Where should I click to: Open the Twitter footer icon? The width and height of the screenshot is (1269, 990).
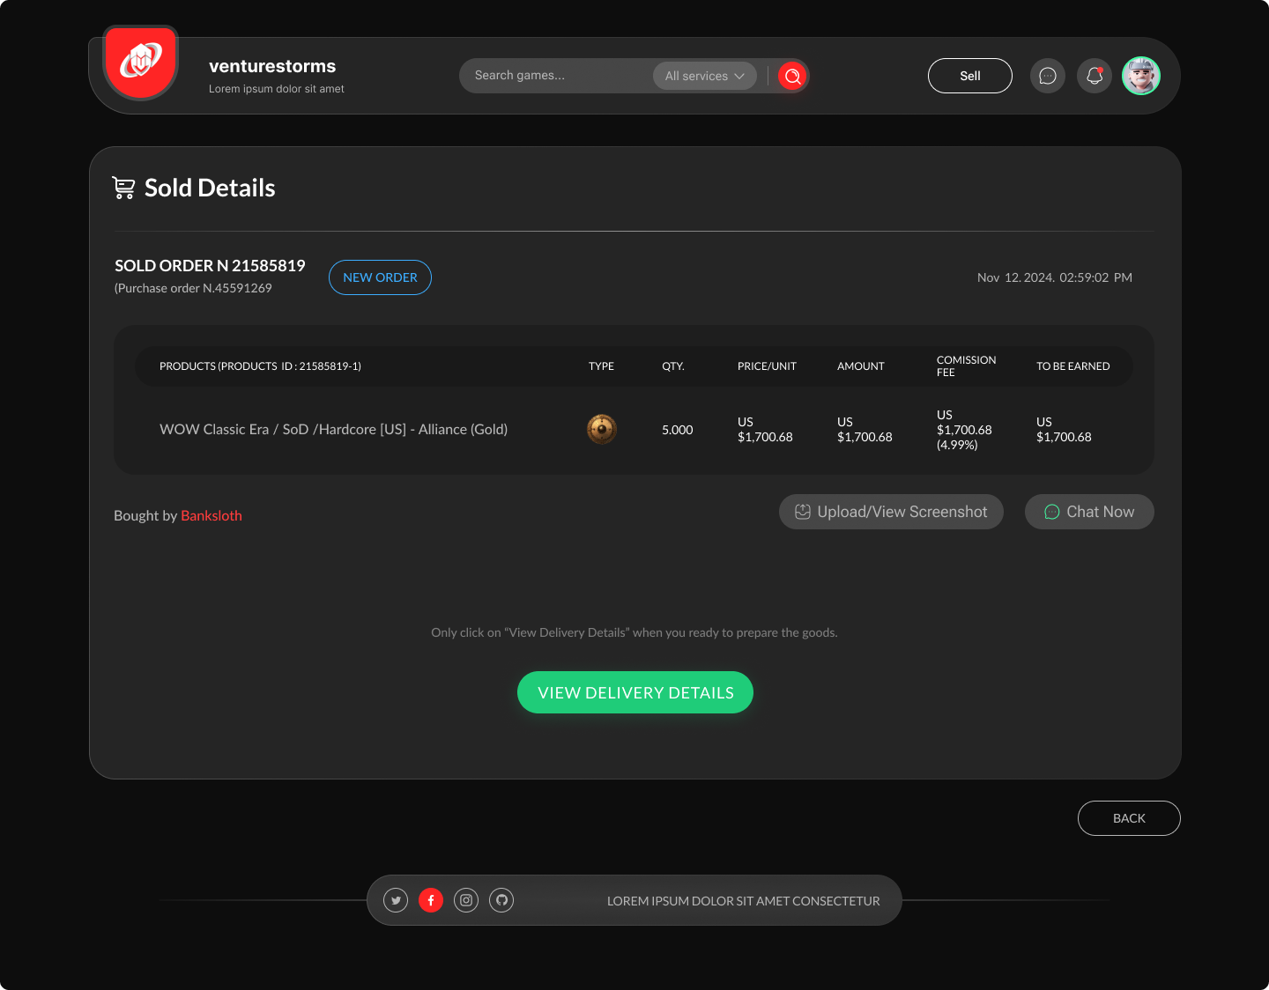point(396,900)
